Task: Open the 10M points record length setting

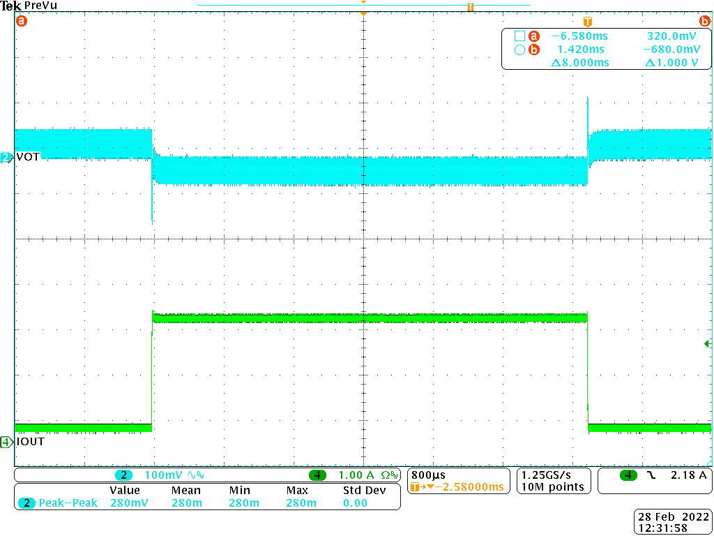Action: pyautogui.click(x=553, y=486)
